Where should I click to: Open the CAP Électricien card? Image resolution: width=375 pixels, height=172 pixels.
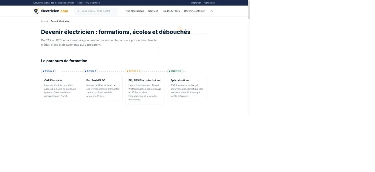tap(61, 88)
